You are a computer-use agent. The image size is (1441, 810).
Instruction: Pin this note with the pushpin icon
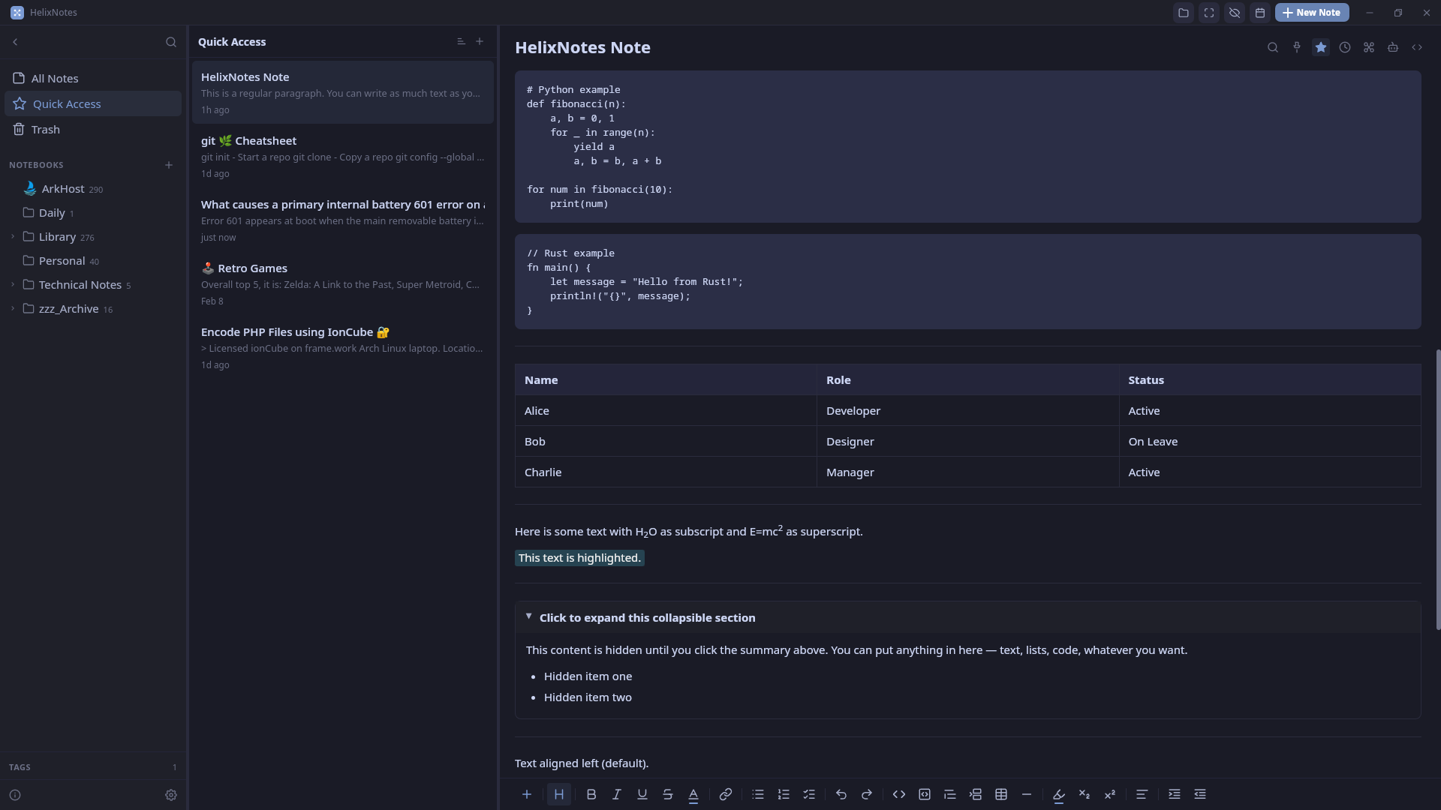pos(1297,47)
